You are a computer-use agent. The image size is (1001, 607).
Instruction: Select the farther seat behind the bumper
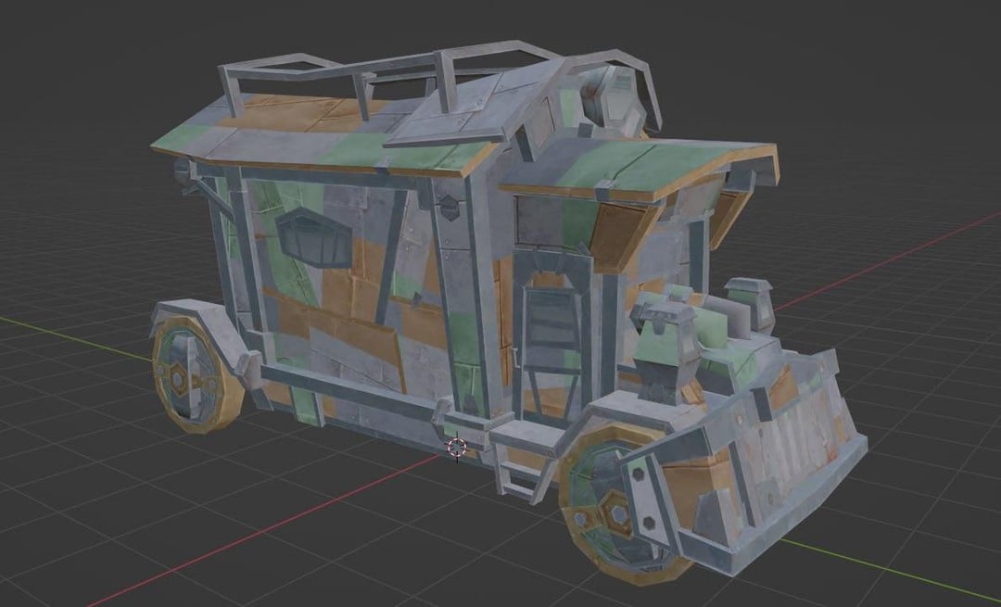pyautogui.click(x=748, y=304)
